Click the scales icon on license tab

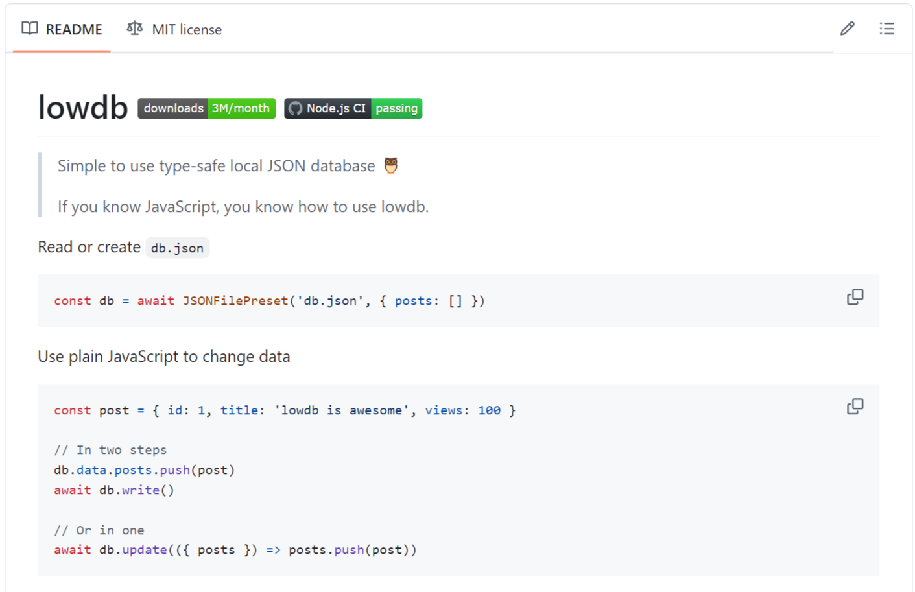coord(135,29)
